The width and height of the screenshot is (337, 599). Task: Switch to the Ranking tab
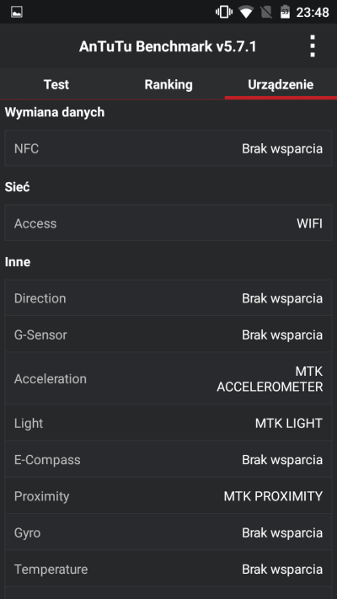click(x=168, y=84)
